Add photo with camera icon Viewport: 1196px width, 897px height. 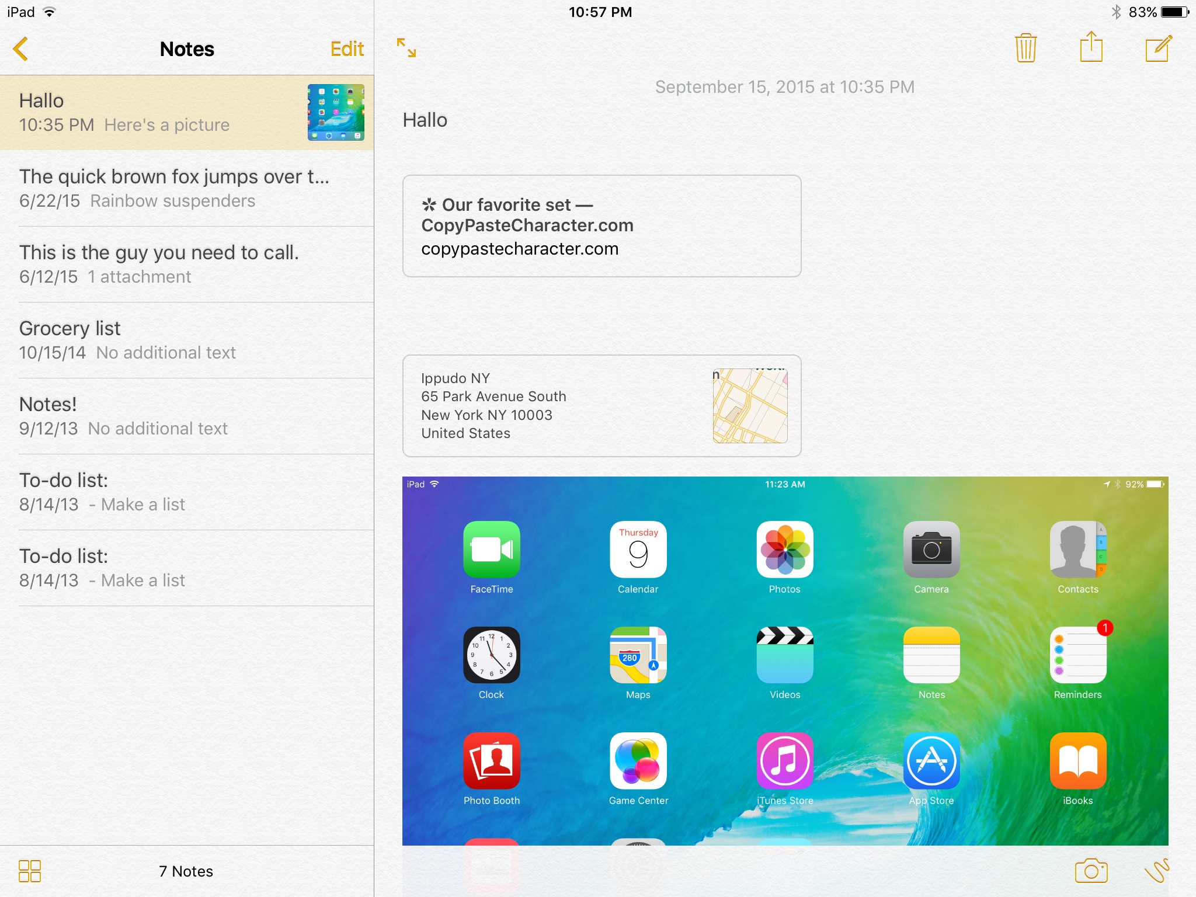(x=1091, y=871)
